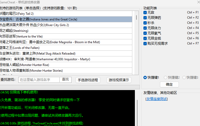Select Monster Hunter Stories entry
Image resolution: width=200 pixels, height=126 pixels.
pyautogui.click(x=66, y=70)
